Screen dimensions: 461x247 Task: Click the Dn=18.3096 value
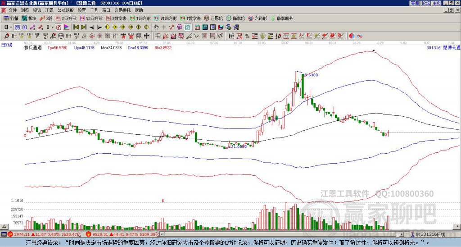tap(138, 47)
